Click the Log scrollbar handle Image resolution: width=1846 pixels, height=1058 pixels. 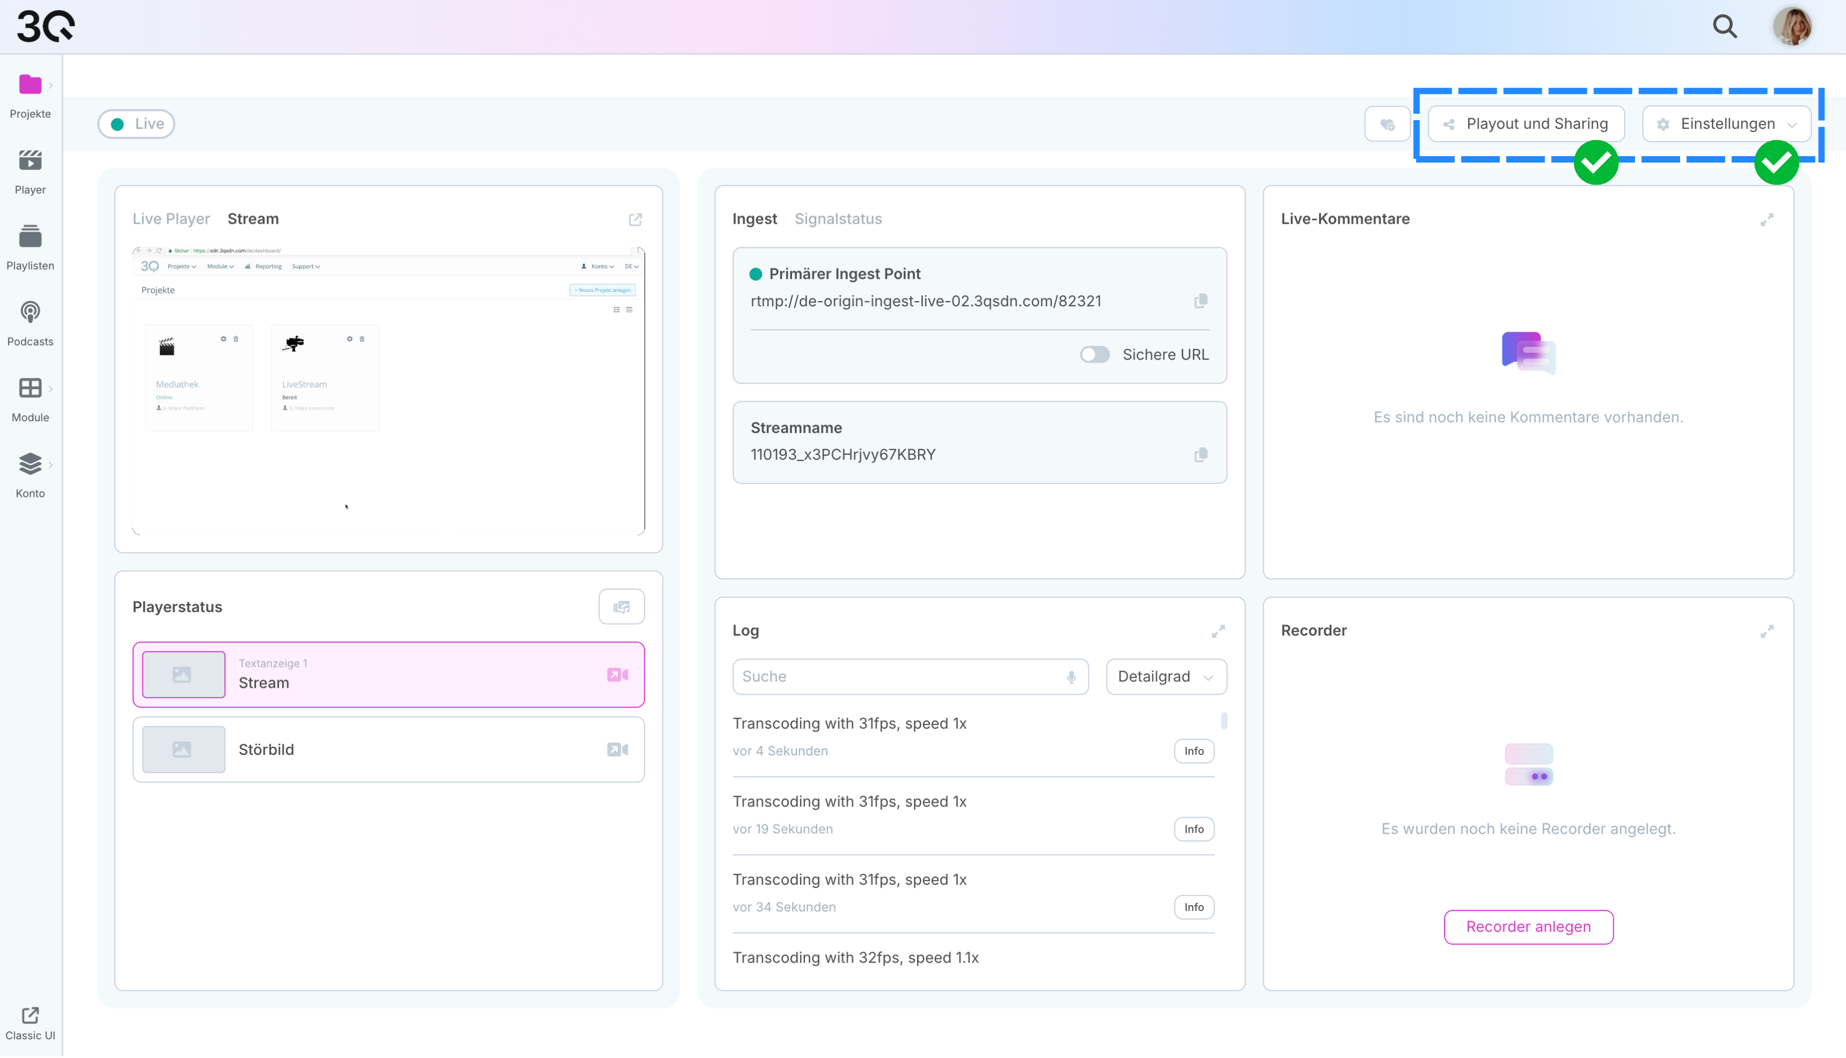click(1224, 720)
